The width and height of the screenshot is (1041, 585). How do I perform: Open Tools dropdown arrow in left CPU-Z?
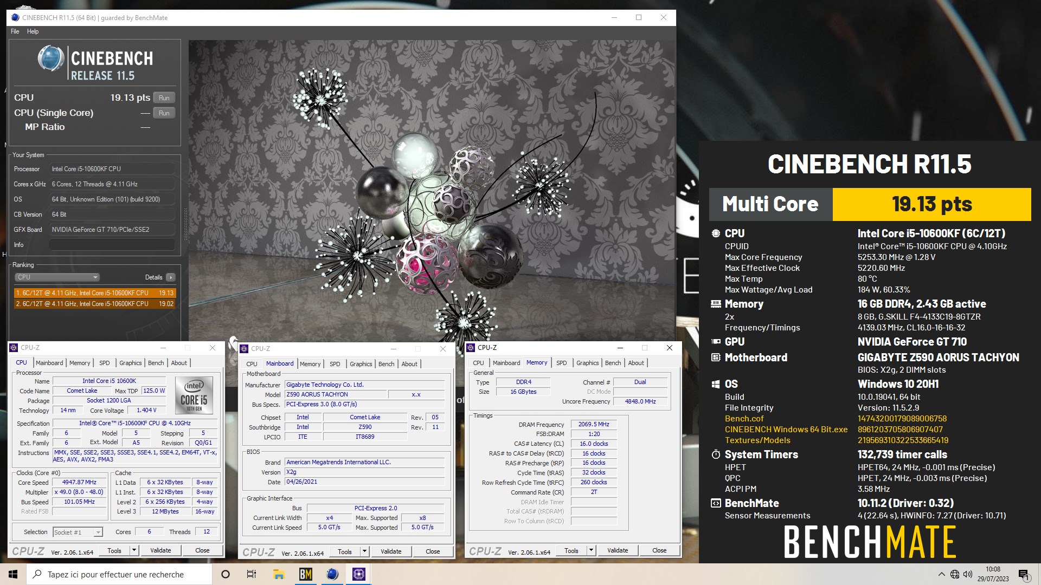point(134,550)
